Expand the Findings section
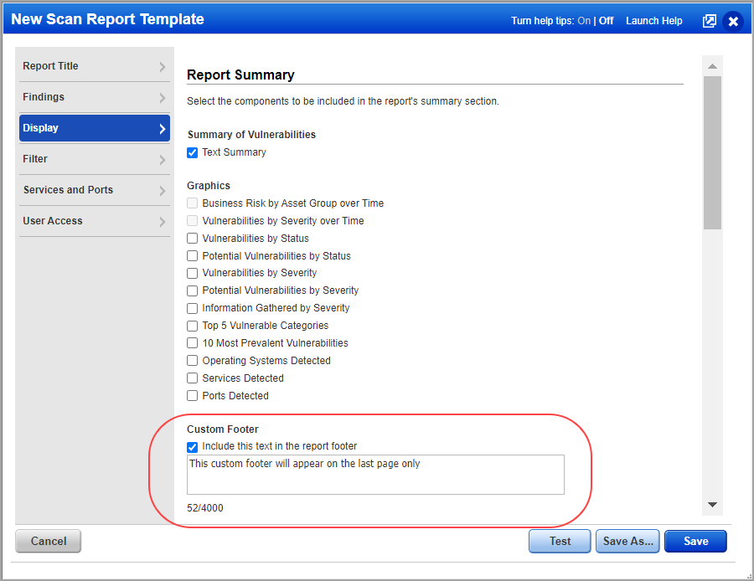Viewport: 754px width, 581px height. click(x=94, y=96)
